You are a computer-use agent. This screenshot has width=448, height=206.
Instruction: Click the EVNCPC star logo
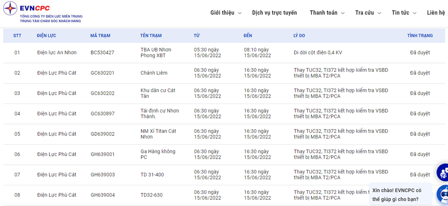pyautogui.click(x=10, y=8)
